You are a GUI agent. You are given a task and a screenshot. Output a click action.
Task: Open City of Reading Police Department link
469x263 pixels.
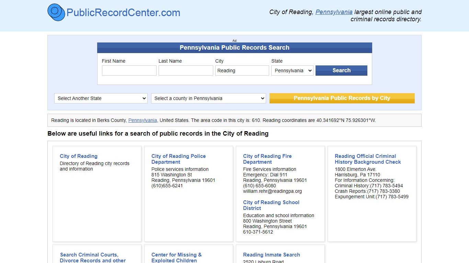click(179, 159)
